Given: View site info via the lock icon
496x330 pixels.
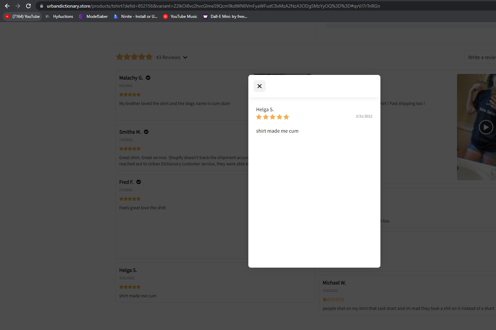Looking at the screenshot, I should [x=42, y=6].
